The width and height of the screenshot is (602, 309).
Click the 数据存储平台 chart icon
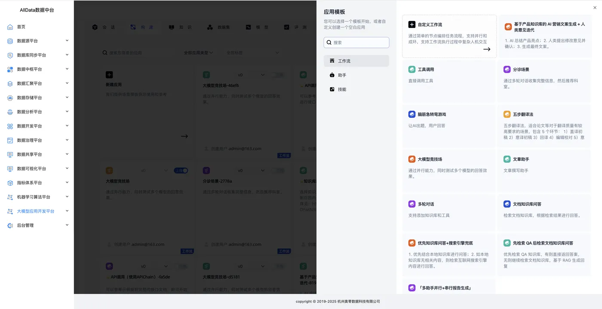pos(10,98)
